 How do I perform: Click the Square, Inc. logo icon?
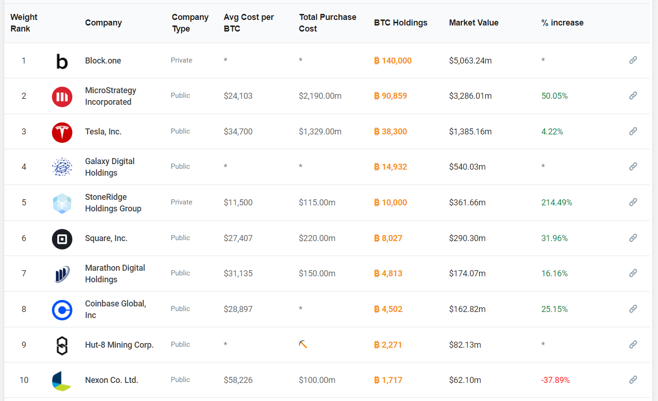tap(62, 239)
